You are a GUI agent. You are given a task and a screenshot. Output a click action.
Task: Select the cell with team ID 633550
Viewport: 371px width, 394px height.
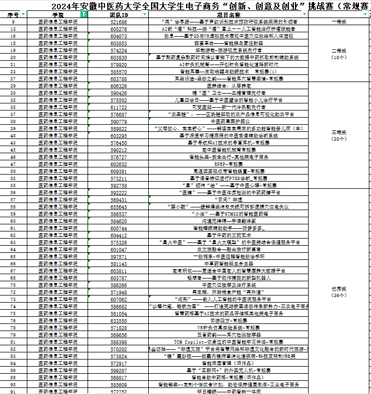tap(119, 321)
